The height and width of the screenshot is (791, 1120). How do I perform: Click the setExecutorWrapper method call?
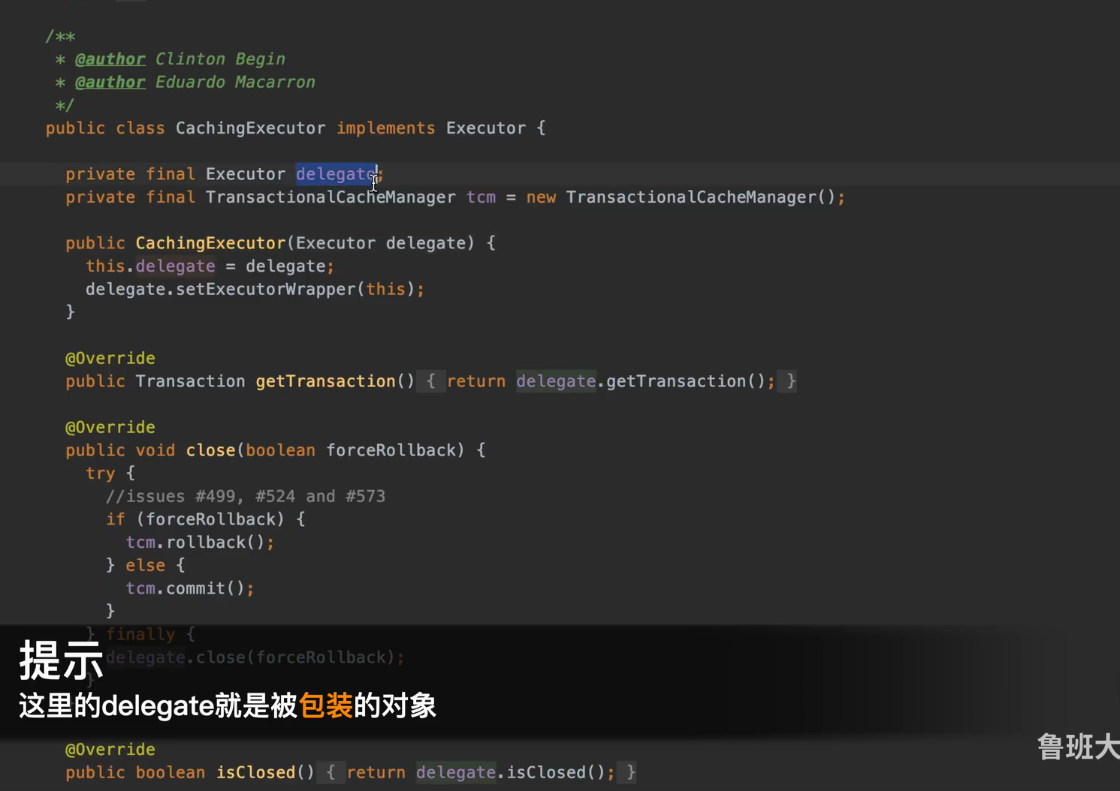[x=266, y=290]
